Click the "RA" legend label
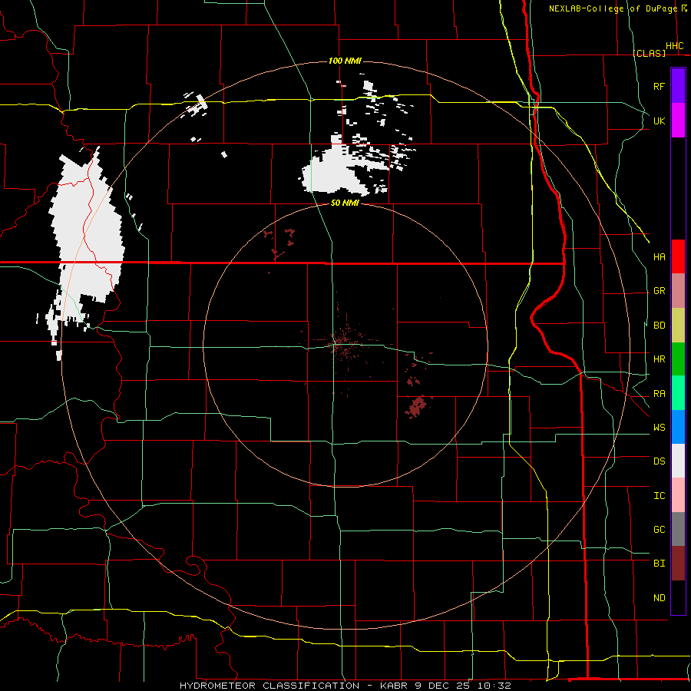 click(659, 394)
